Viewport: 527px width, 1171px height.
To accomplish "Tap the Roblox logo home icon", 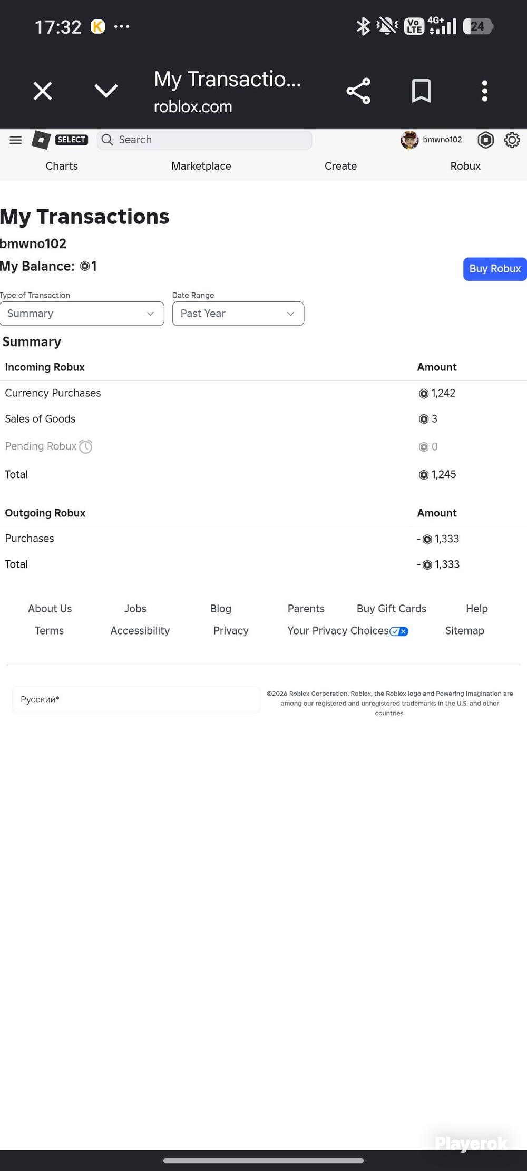I will tap(41, 140).
